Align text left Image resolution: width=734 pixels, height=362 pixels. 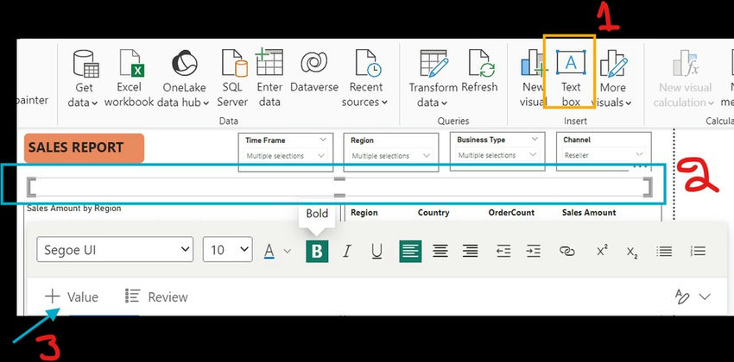point(410,252)
